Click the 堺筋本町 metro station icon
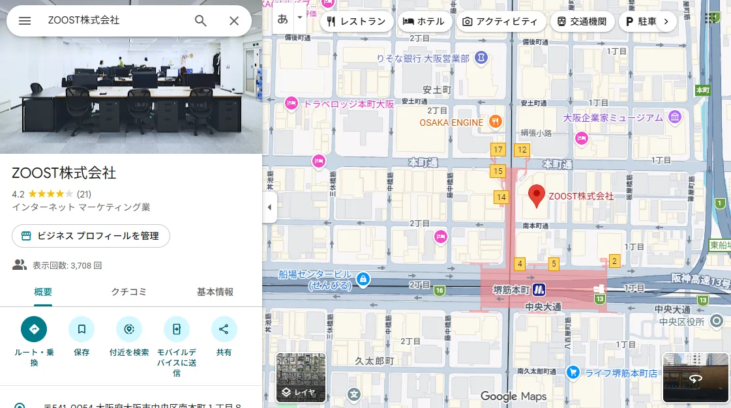Image resolution: width=731 pixels, height=408 pixels. click(x=539, y=290)
